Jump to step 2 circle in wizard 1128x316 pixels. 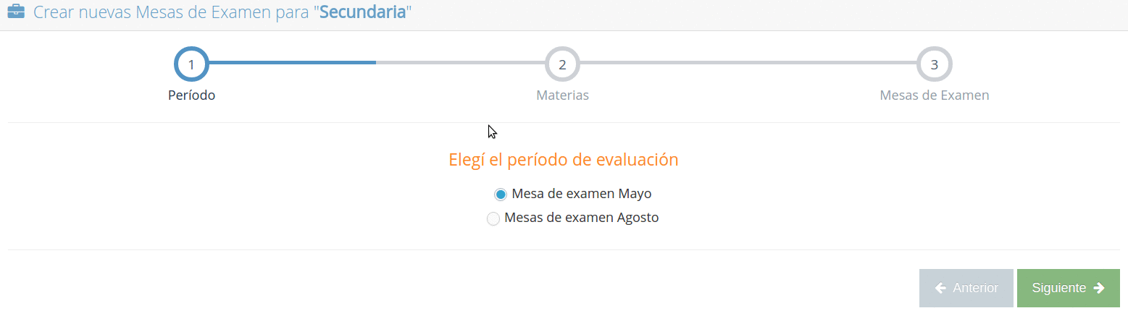tap(562, 64)
